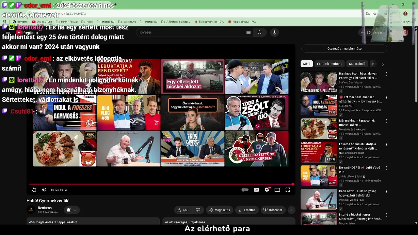Open the browser profile avatar
The height and width of the screenshot is (235, 418).
coord(405,14)
